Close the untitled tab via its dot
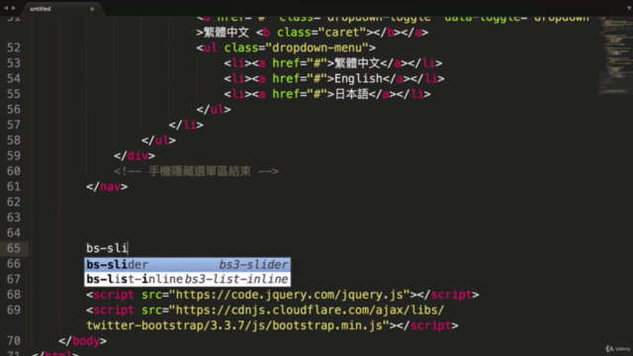This screenshot has width=633, height=356. (x=92, y=9)
